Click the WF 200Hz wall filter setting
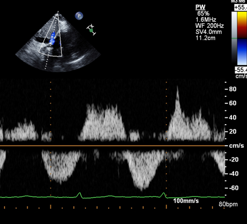Viewport: 247px width, 224px height. 209,26
